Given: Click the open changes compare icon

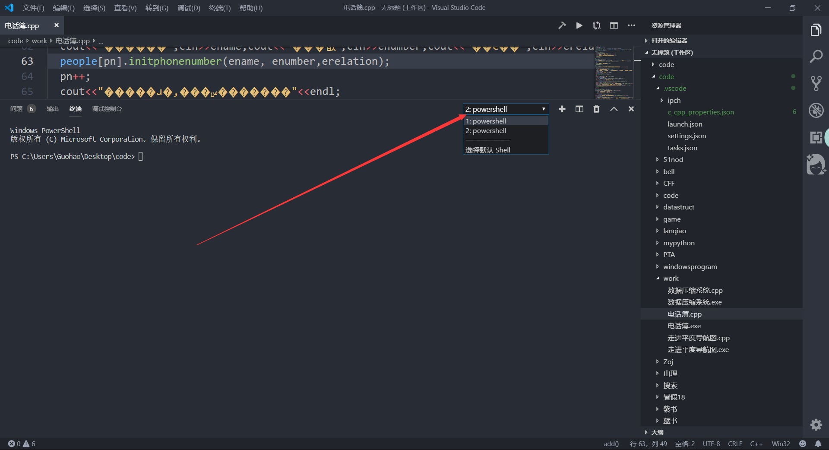Looking at the screenshot, I should [596, 25].
